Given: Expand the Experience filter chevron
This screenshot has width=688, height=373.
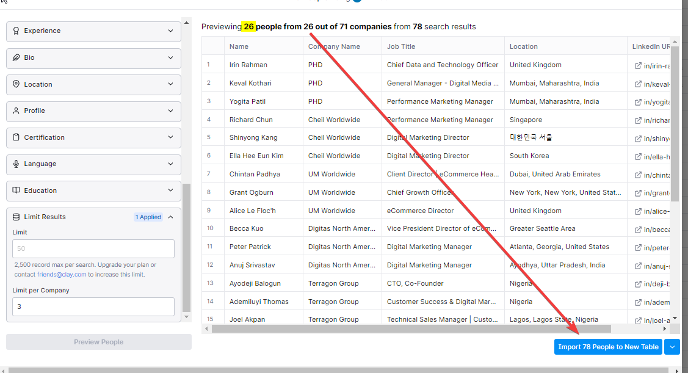Looking at the screenshot, I should click(x=170, y=31).
